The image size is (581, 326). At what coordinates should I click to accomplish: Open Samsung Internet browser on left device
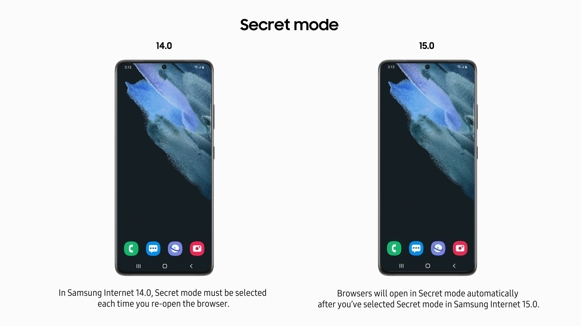(176, 248)
